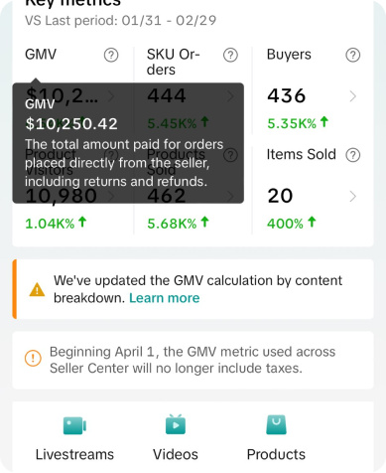Click the April 1 taxes notice banner
This screenshot has width=386, height=473.
tap(193, 360)
